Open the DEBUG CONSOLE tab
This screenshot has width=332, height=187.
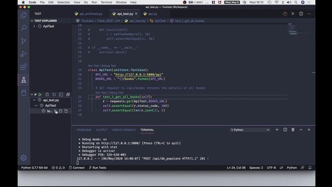pyautogui.click(x=123, y=130)
